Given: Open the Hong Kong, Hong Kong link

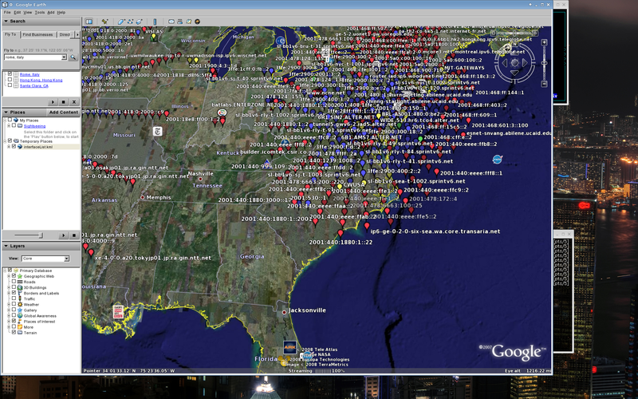Looking at the screenshot, I should point(41,81).
